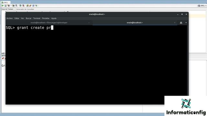Open the Pestañas menu in the terminal
The height and width of the screenshot is (116, 207).
[46, 18]
